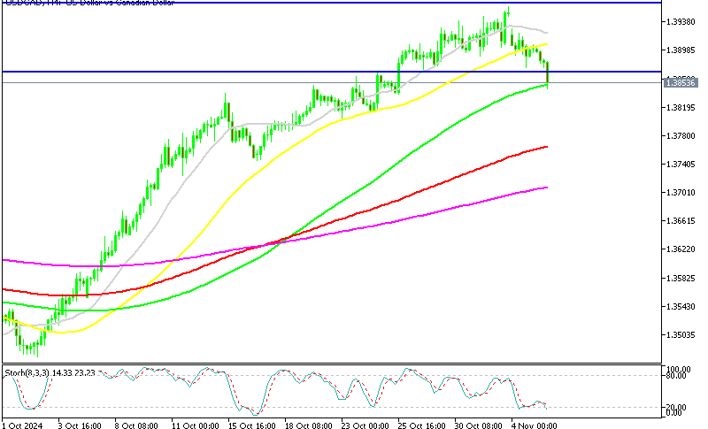The height and width of the screenshot is (429, 708).
Task: Click the 15 Oct 16:00 time label
Action: tap(252, 425)
